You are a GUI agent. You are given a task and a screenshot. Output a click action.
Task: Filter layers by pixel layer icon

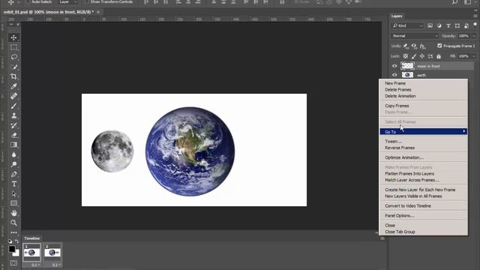[x=430, y=25]
